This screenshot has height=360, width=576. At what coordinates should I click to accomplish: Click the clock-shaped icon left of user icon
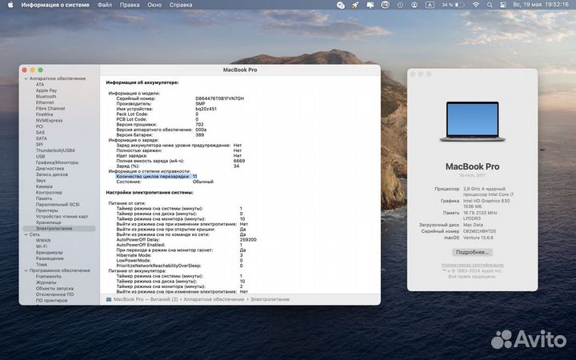coord(400,5)
